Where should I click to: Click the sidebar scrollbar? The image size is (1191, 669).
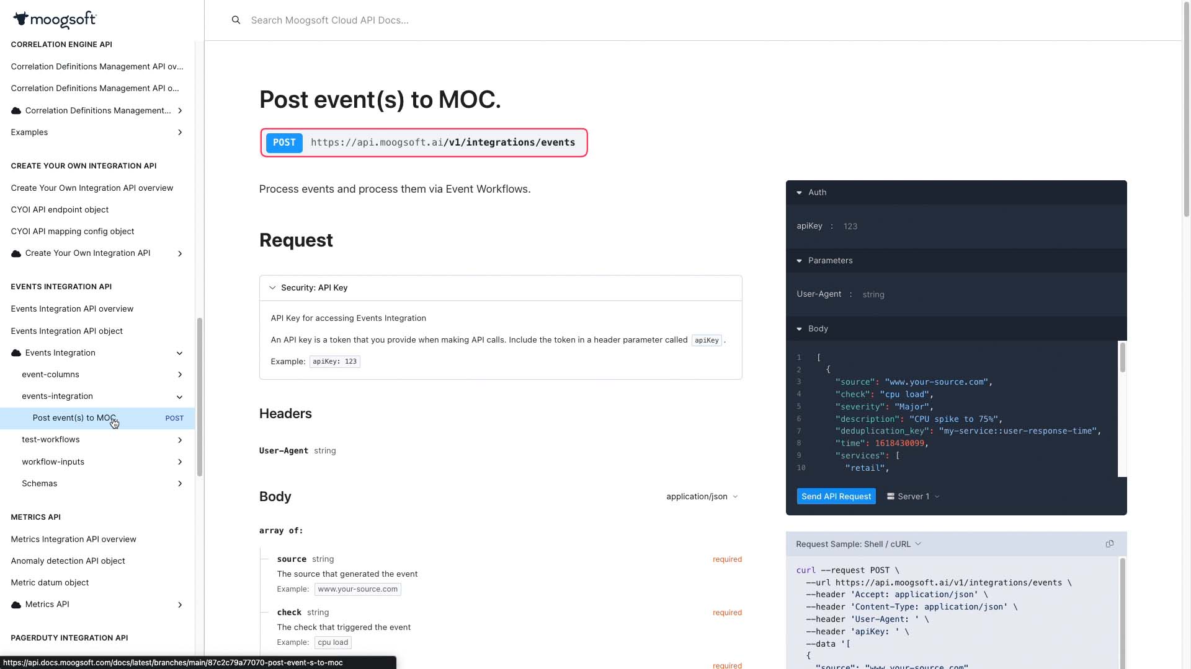pos(200,397)
